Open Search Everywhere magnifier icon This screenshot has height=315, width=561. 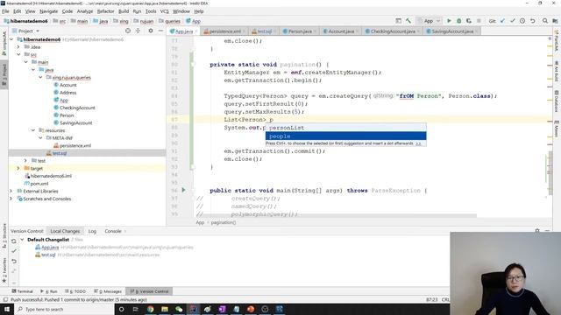click(x=545, y=21)
